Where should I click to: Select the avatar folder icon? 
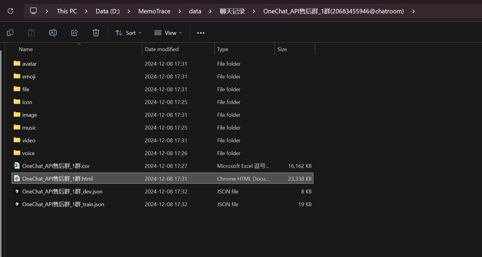17,63
